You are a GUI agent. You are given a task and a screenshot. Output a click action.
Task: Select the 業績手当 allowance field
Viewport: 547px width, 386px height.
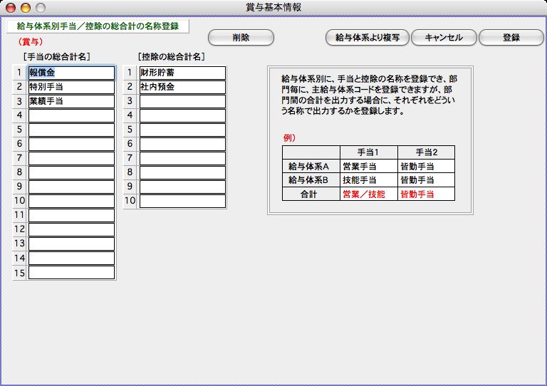click(x=71, y=101)
